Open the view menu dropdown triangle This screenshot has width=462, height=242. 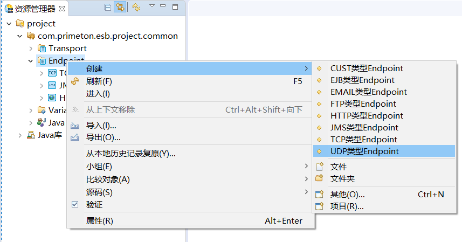(151, 6)
